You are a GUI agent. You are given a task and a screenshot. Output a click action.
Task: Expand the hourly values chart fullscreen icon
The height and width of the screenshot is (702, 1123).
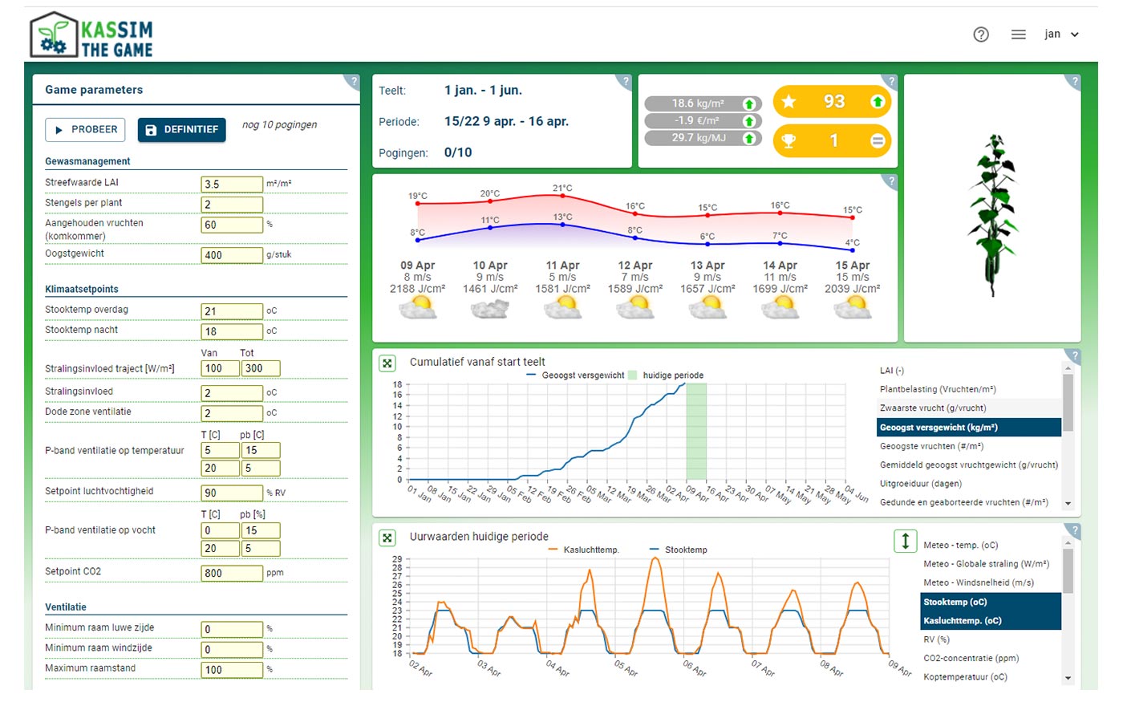tap(387, 538)
